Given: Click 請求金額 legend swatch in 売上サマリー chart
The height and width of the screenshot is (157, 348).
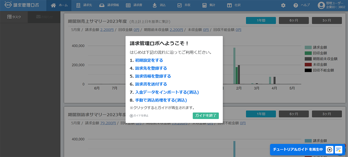Looking at the screenshot, I should [308, 47].
